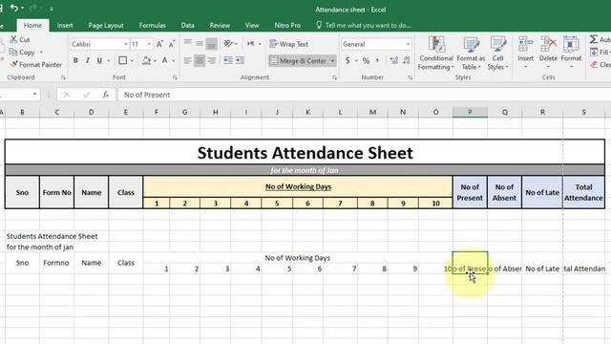Click the Undo arrow in the quick access toolbar
611x344 pixels.
coord(14,8)
